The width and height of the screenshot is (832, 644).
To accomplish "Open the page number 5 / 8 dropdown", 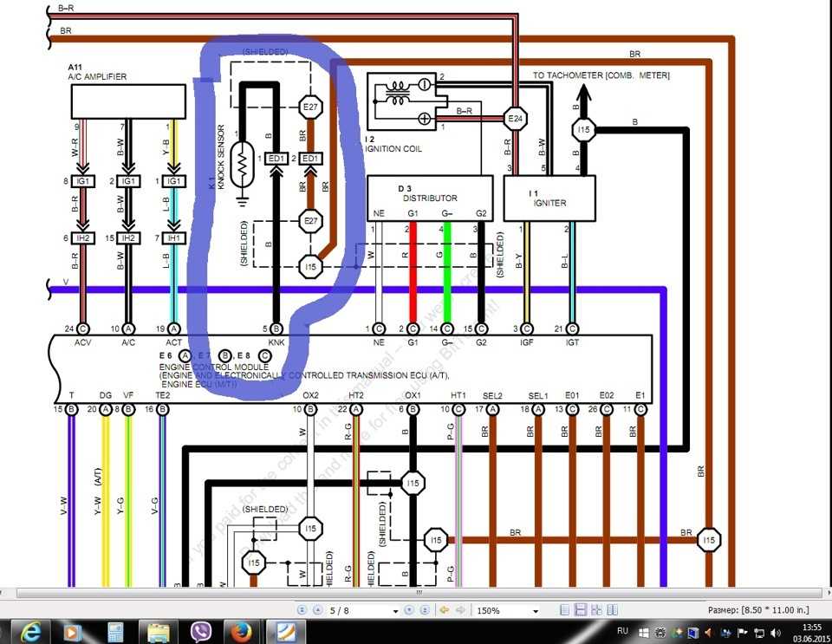I will coord(396,611).
